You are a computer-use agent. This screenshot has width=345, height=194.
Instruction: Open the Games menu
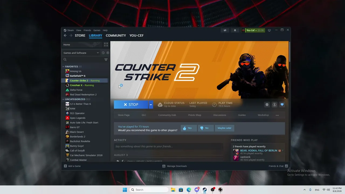click(97, 30)
